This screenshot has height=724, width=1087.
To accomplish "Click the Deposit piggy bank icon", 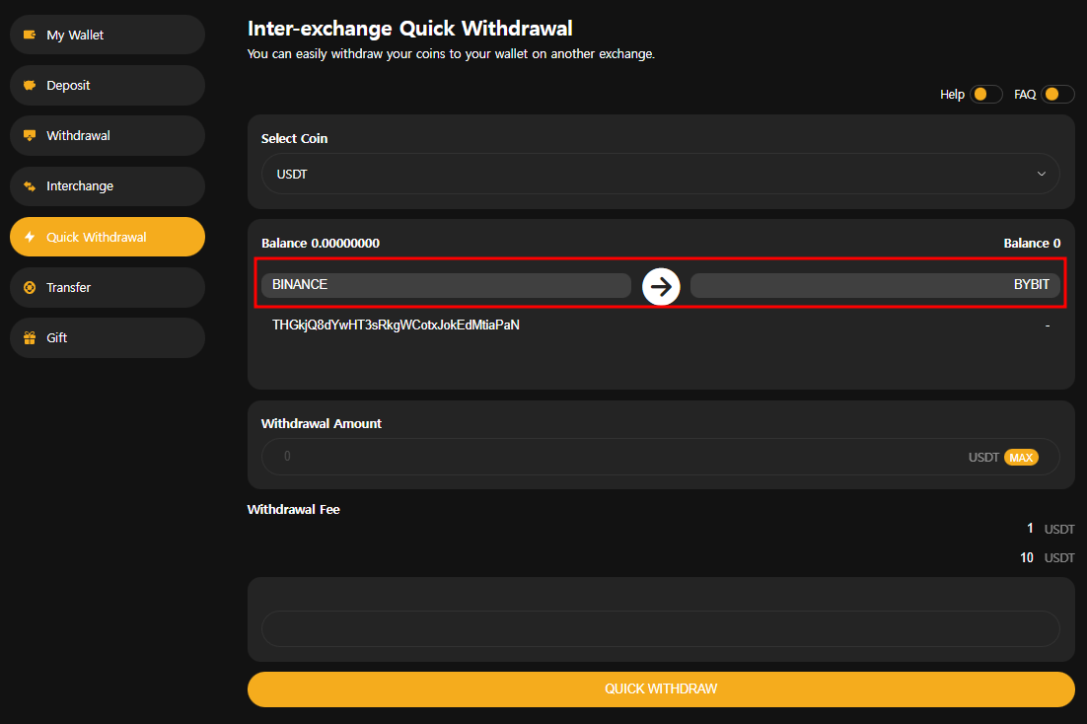I will [x=30, y=85].
